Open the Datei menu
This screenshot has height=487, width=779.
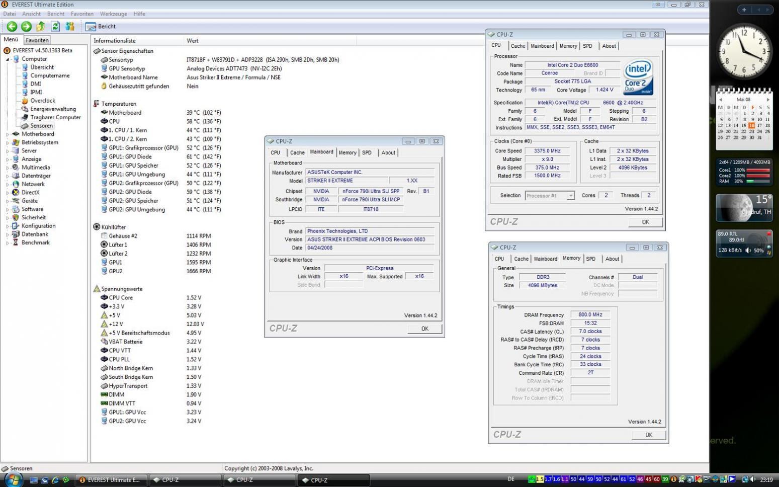click(10, 14)
